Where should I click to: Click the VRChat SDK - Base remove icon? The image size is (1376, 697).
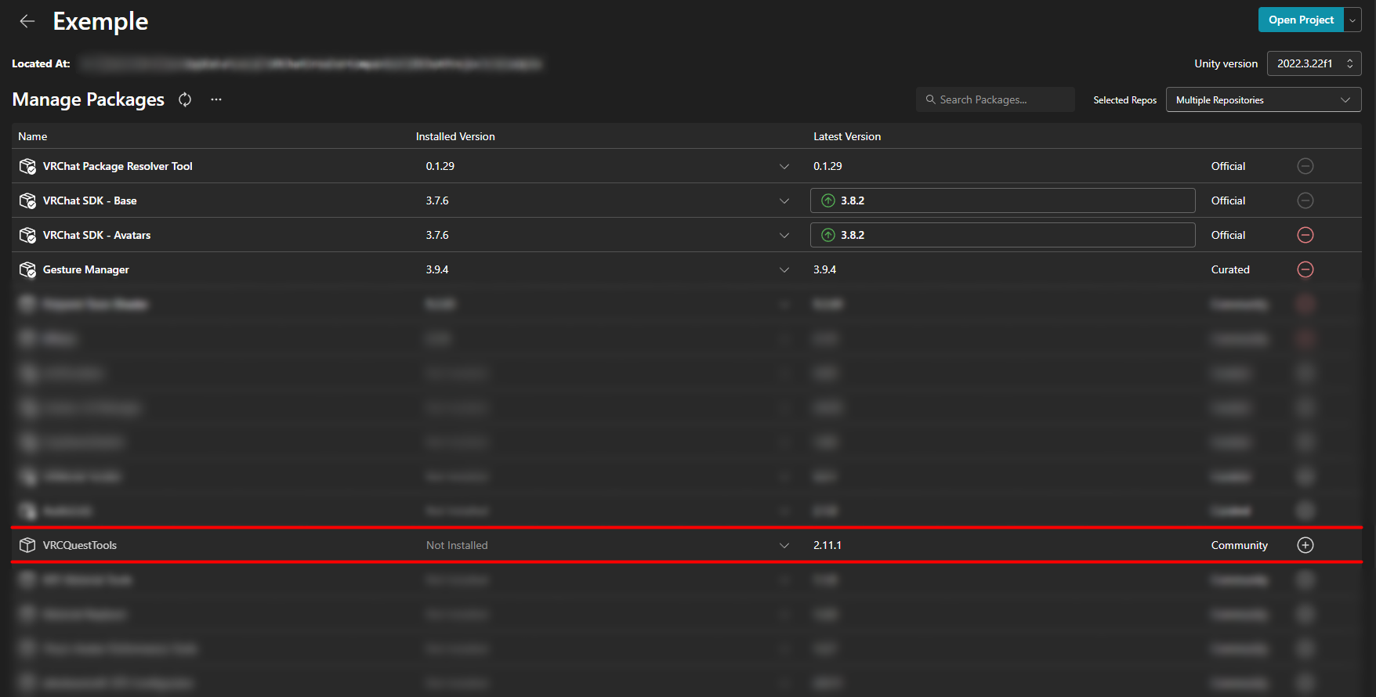[1305, 200]
